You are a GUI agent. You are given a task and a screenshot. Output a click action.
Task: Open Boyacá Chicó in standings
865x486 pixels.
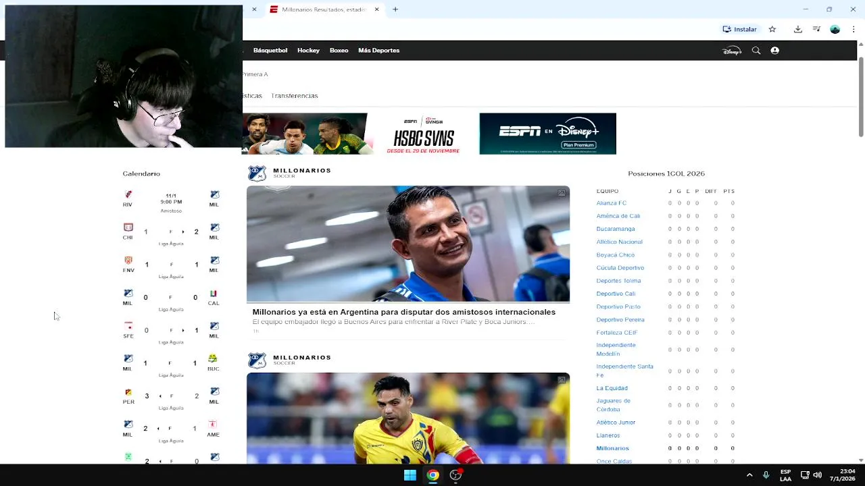coord(616,255)
